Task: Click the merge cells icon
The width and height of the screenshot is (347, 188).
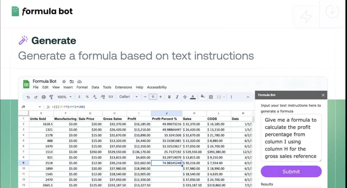Action: pyautogui.click(x=219, y=97)
